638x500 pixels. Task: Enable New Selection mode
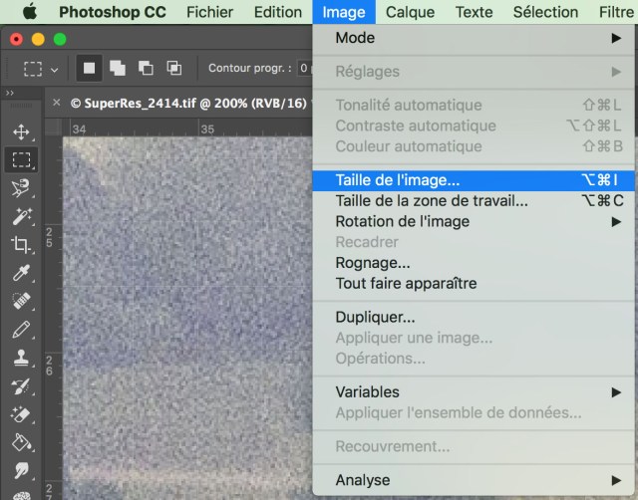point(90,69)
